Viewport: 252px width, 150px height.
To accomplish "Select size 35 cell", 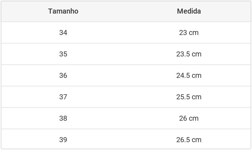I will [x=63, y=54].
